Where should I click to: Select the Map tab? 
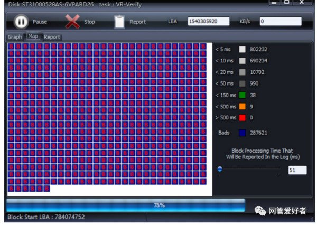click(33, 36)
